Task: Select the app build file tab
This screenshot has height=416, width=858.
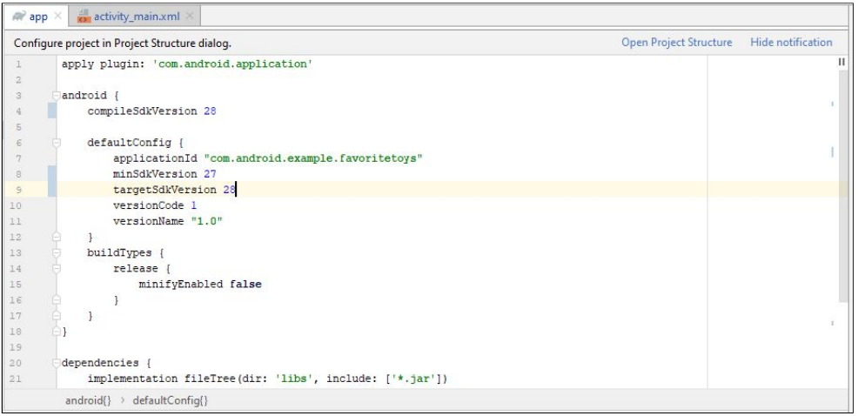Action: [37, 17]
